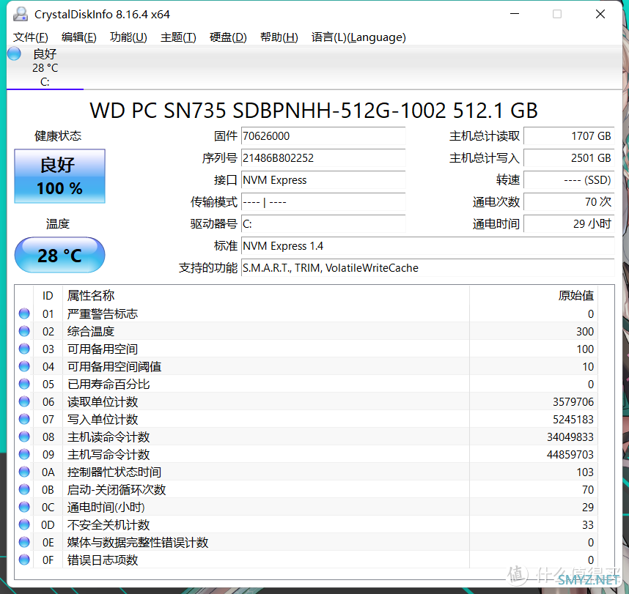
Task: Select the 主机写命令计数 attribute row
Action: point(306,455)
